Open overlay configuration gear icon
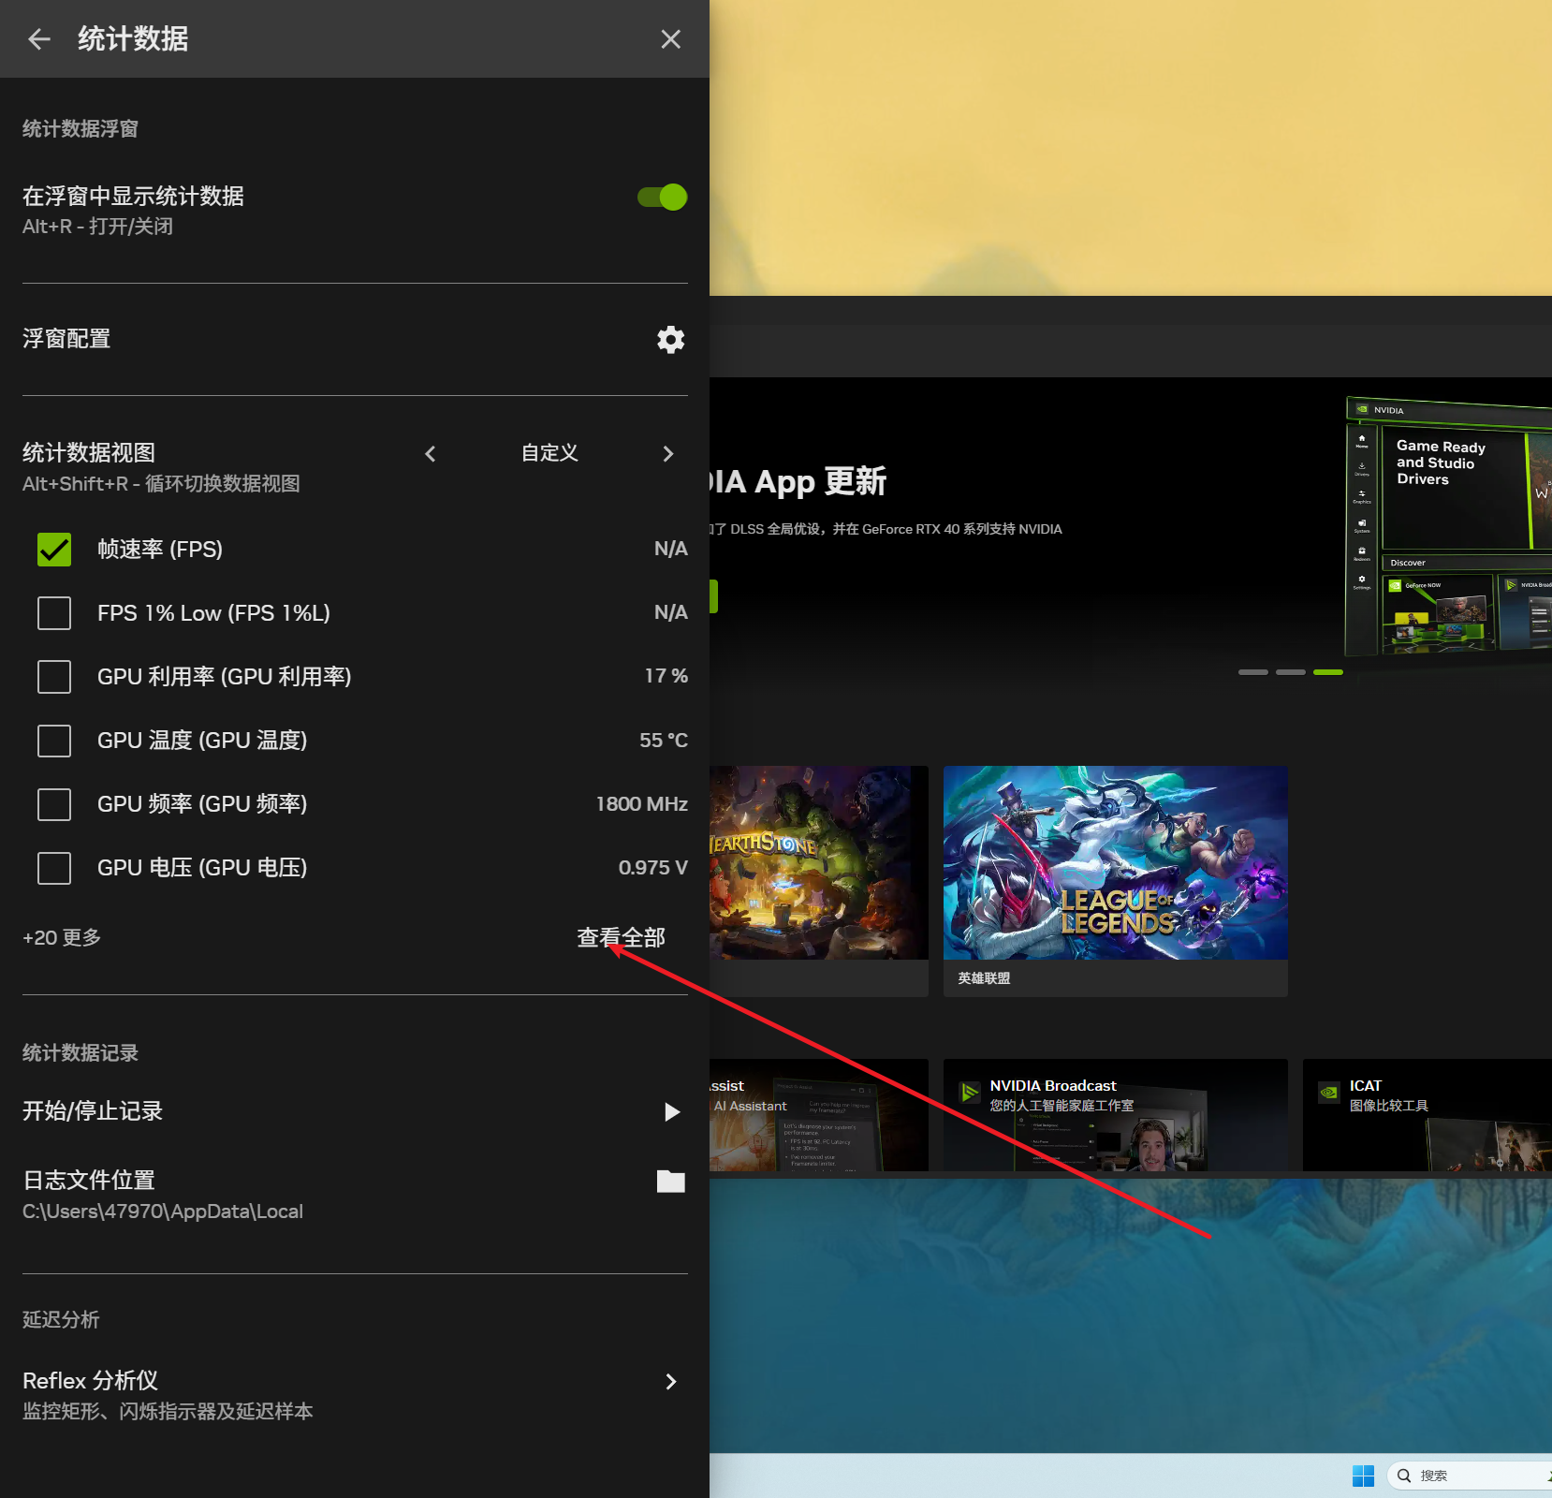This screenshot has height=1498, width=1552. pyautogui.click(x=670, y=340)
